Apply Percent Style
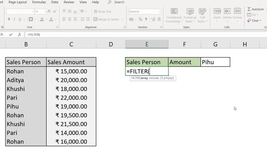 (140, 20)
